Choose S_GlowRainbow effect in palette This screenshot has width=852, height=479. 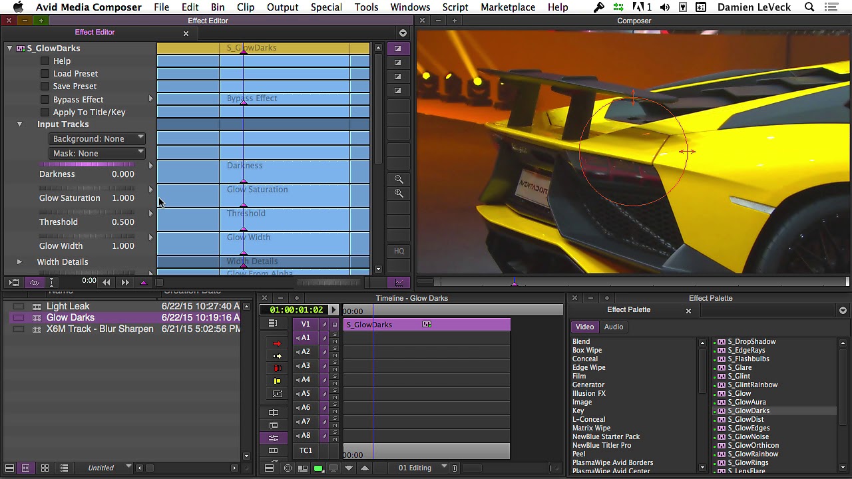pyautogui.click(x=753, y=454)
